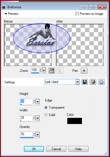110x157 pixels.
Task: Decrease Opacity with the down arrow
Action: pyautogui.click(x=34, y=135)
